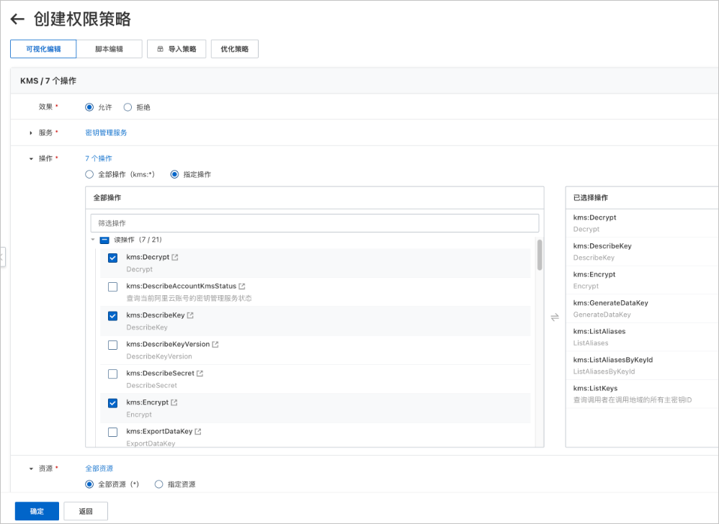The height and width of the screenshot is (524, 719).
Task: Click the transfer arrows icon between operation lists
Action: (x=555, y=317)
